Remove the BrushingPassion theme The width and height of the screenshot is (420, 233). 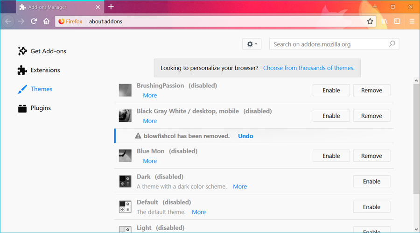[371, 90]
